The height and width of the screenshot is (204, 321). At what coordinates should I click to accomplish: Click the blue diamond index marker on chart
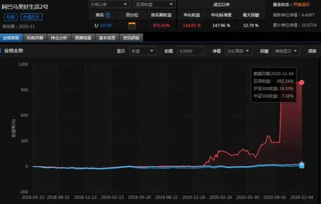pos(302,164)
